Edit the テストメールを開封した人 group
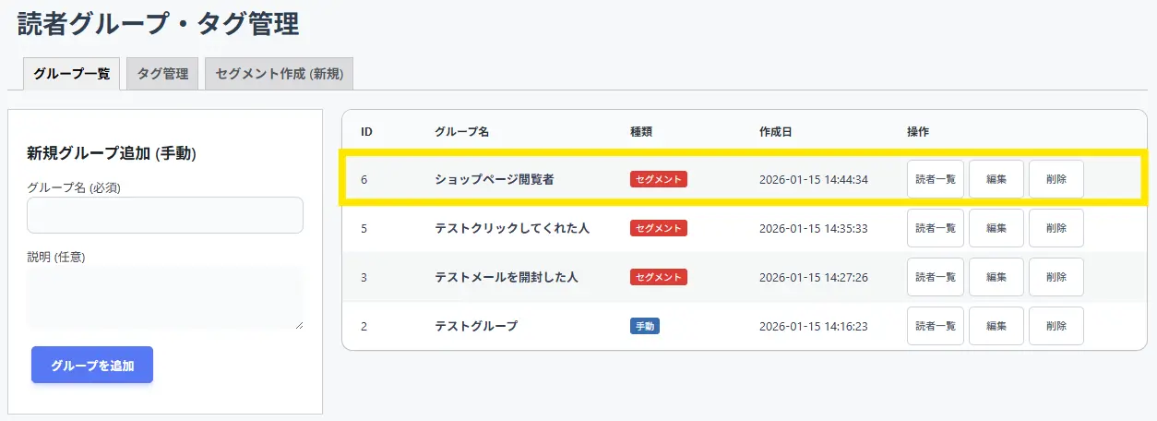Viewport: 1157px width, 421px height. [996, 277]
